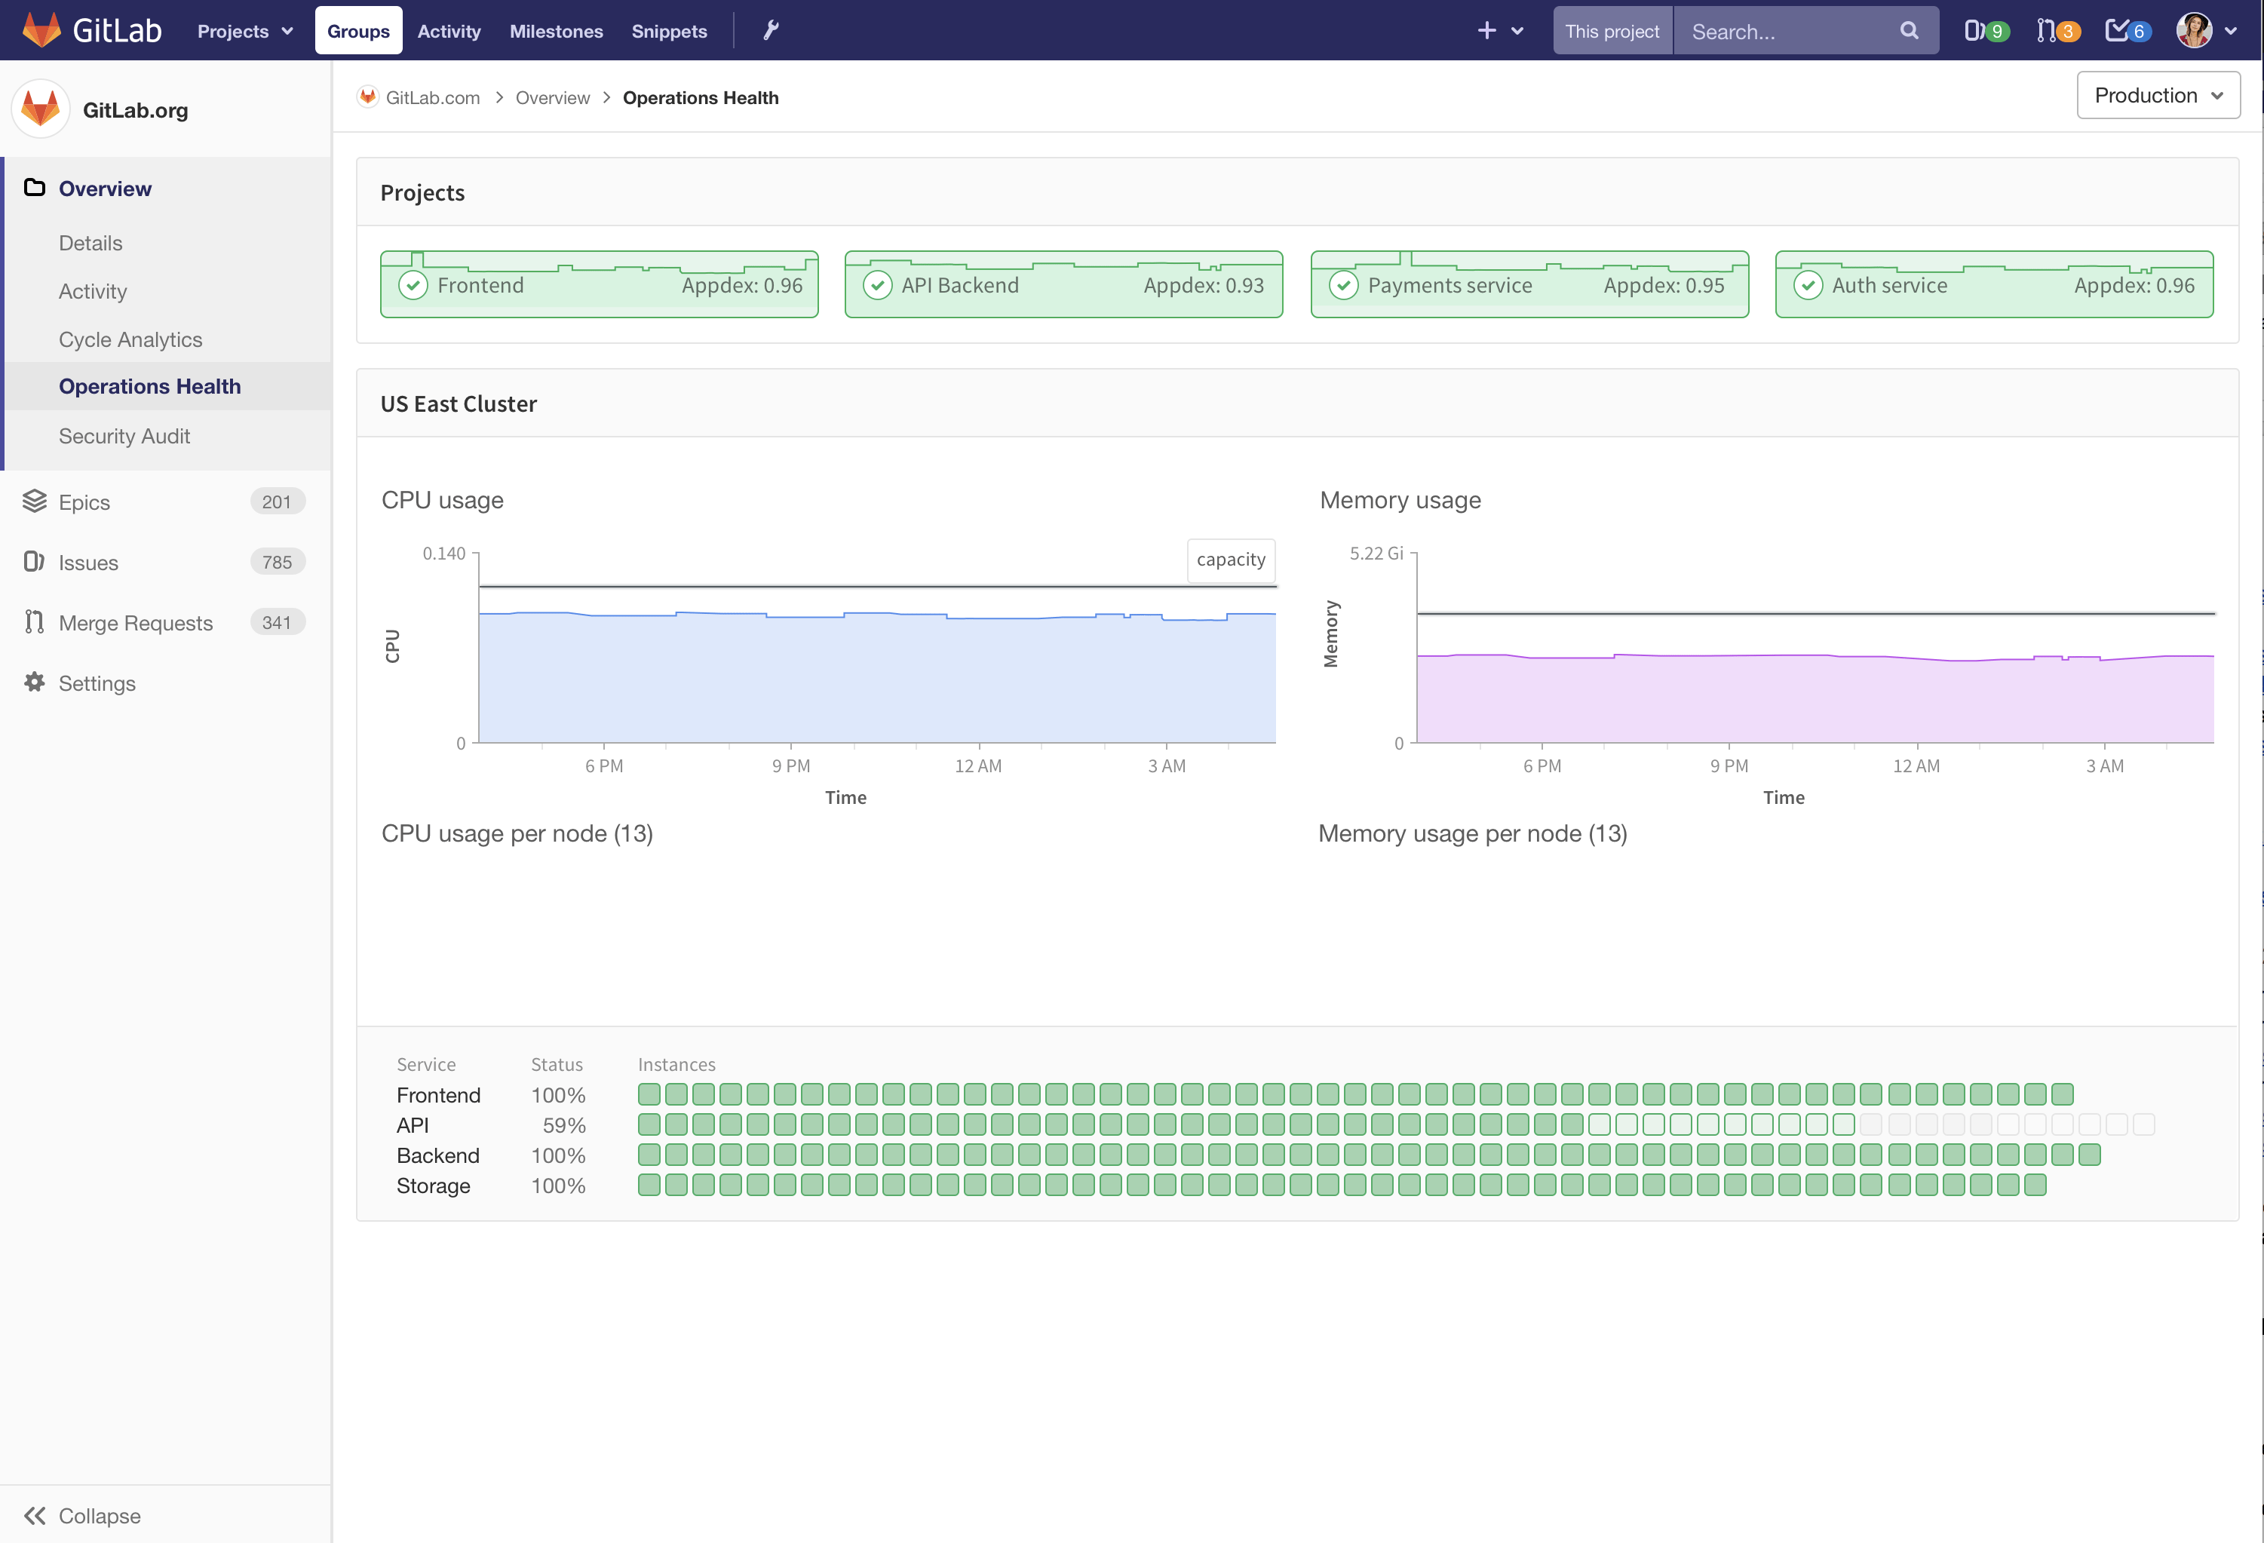
Task: Open the Snippets navbar item
Action: pos(669,31)
